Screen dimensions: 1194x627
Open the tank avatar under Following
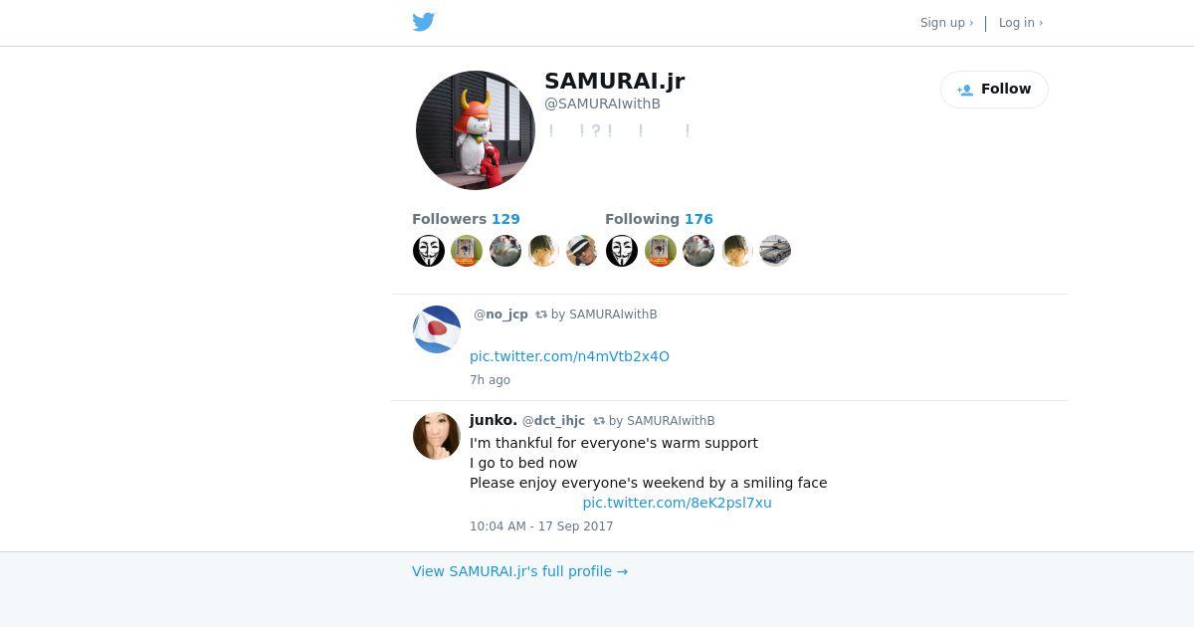click(x=775, y=251)
